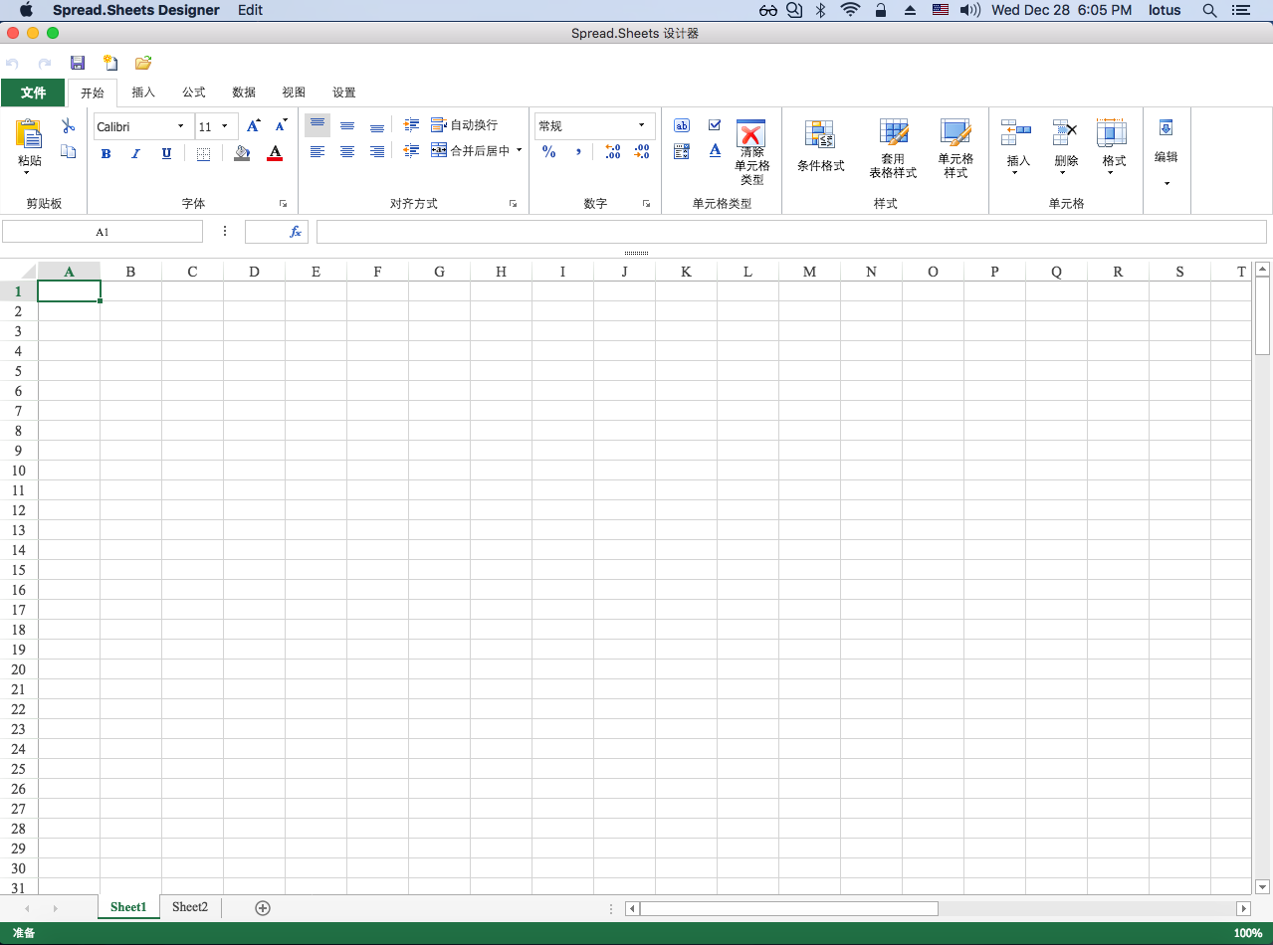Open the cell borders icon
The height and width of the screenshot is (945, 1273).
tap(203, 153)
